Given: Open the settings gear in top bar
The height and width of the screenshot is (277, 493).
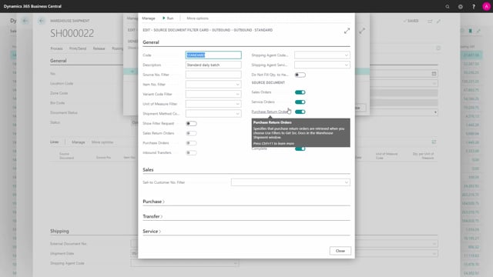Looking at the screenshot, I should pos(461,7).
